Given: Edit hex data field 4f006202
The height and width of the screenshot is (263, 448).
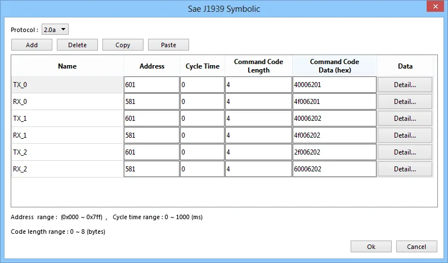Looking at the screenshot, I should pos(334,135).
